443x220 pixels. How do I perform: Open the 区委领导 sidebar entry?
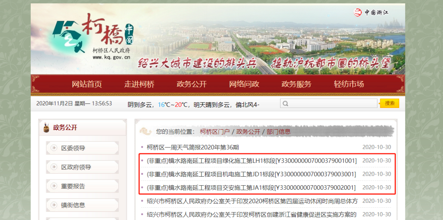(x=82, y=148)
